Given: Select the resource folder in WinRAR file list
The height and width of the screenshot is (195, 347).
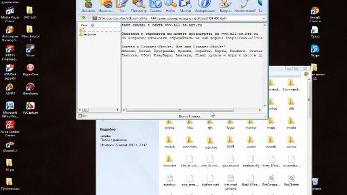Looking at the screenshot, I should click(88, 35).
